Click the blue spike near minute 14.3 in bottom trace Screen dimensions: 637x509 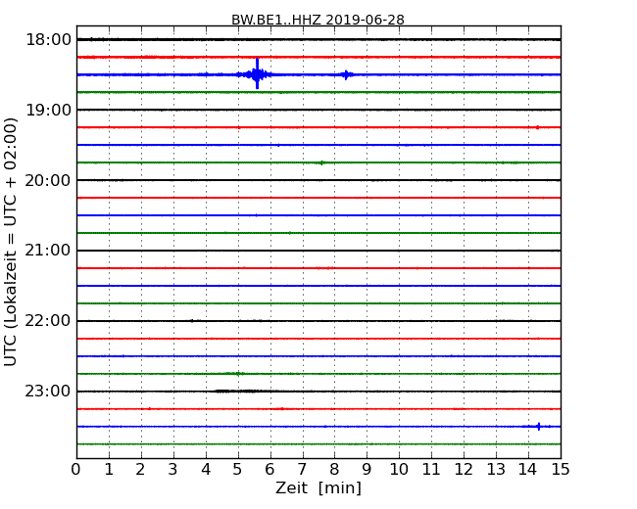click(x=539, y=426)
